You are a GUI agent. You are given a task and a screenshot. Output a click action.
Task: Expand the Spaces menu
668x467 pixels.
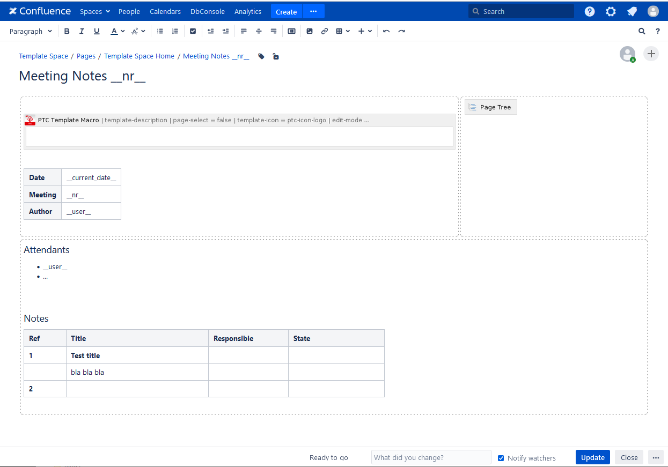[x=94, y=11]
